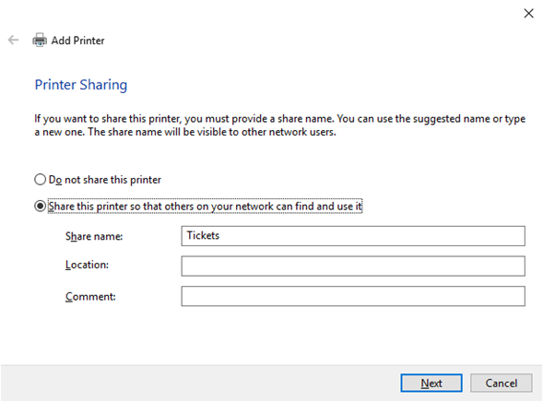Place cursor on the word Tickets
The height and width of the screenshot is (402, 543).
[203, 235]
